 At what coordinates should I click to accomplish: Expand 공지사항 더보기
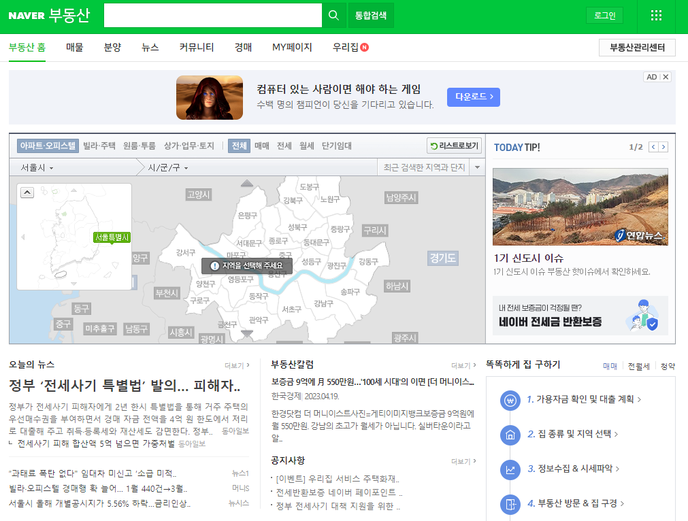point(463,461)
